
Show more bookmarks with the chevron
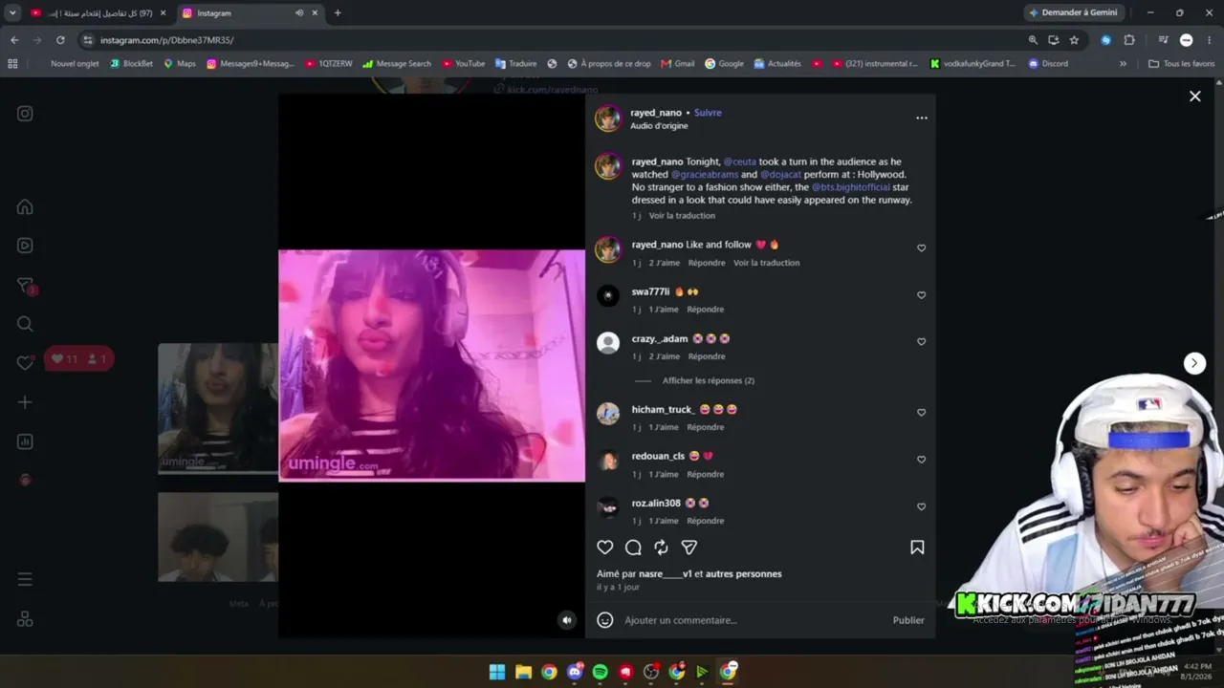click(x=1123, y=64)
